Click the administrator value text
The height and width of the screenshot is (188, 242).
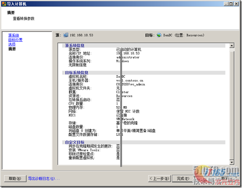click(x=128, y=57)
